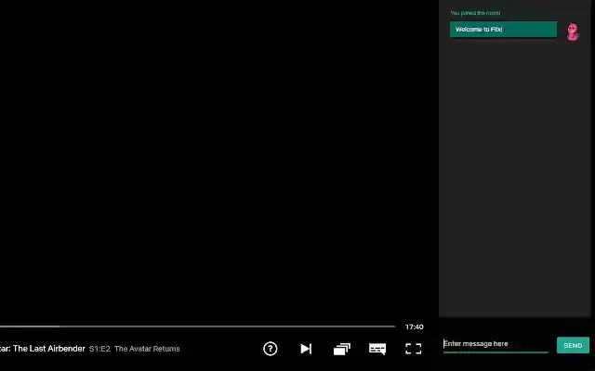595x371 pixels.
Task: Select the S1:E2 episode label
Action: point(99,349)
